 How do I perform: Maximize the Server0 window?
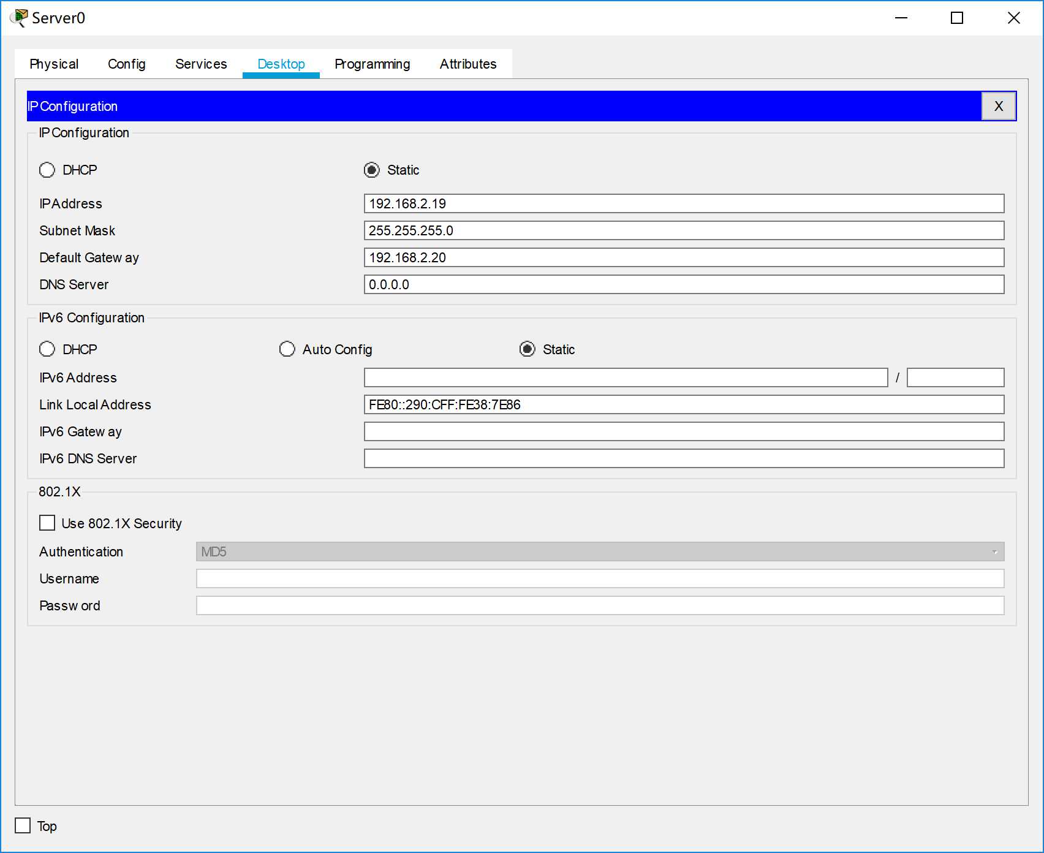pyautogui.click(x=957, y=18)
